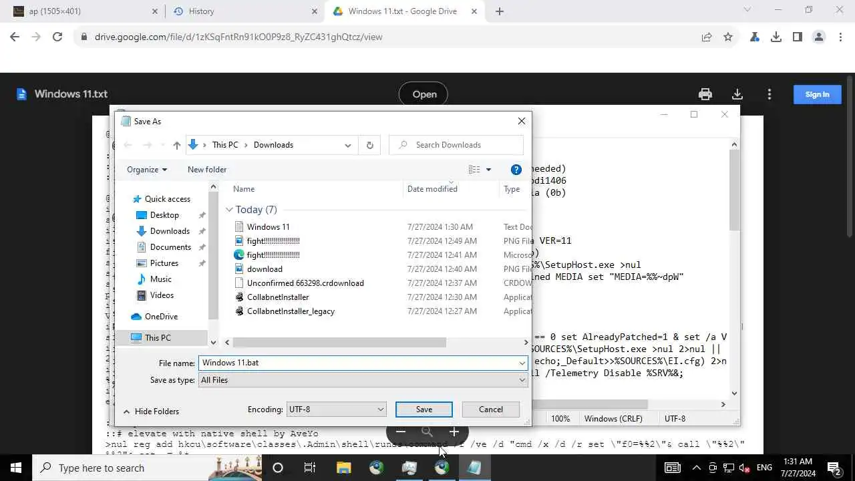Select the Windows 11.txt Drive tab

pos(404,11)
